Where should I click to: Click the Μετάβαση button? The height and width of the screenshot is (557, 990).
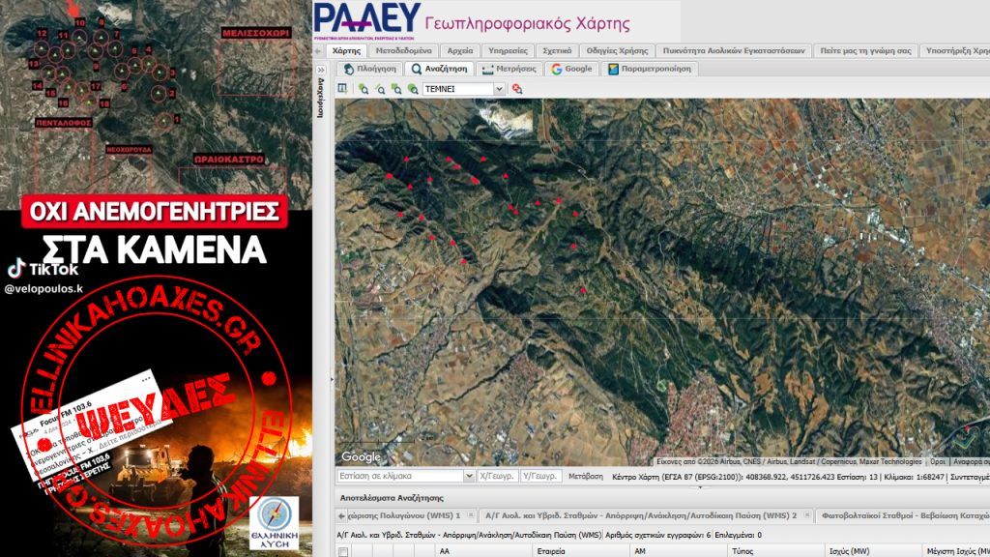pos(585,476)
